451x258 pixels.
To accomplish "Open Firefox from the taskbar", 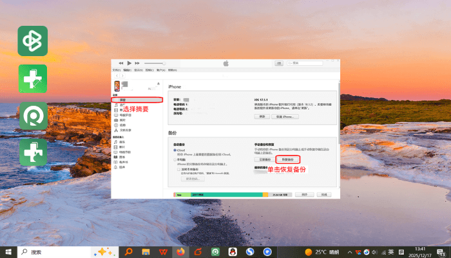I will pos(180,252).
